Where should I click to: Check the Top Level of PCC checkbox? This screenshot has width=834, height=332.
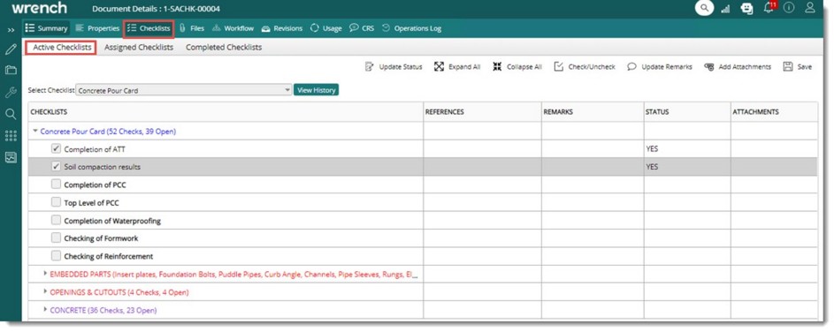[x=56, y=202]
